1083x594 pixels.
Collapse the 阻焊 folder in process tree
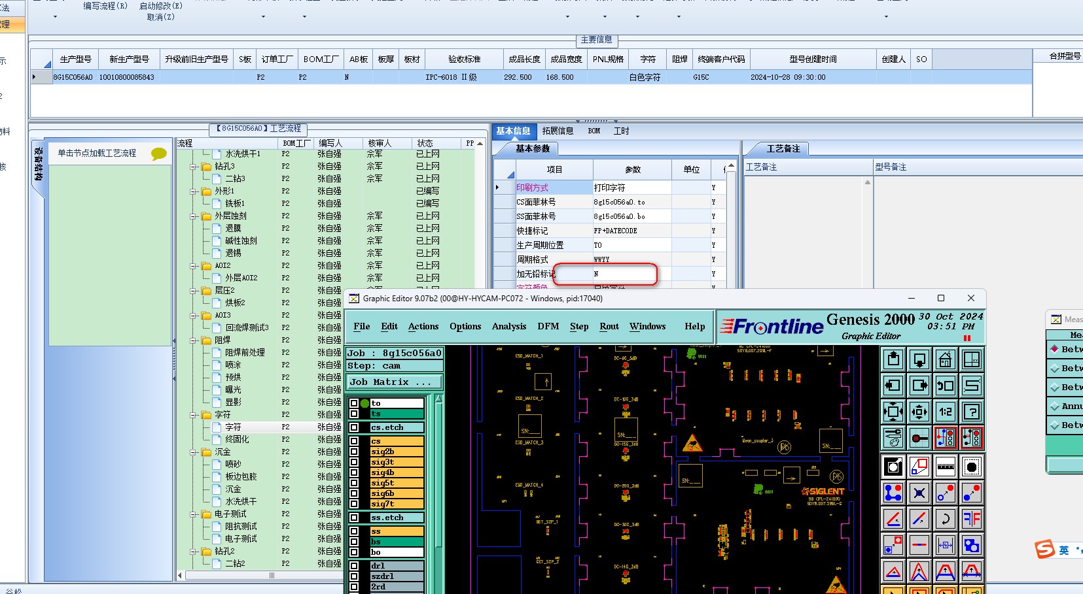click(x=194, y=340)
